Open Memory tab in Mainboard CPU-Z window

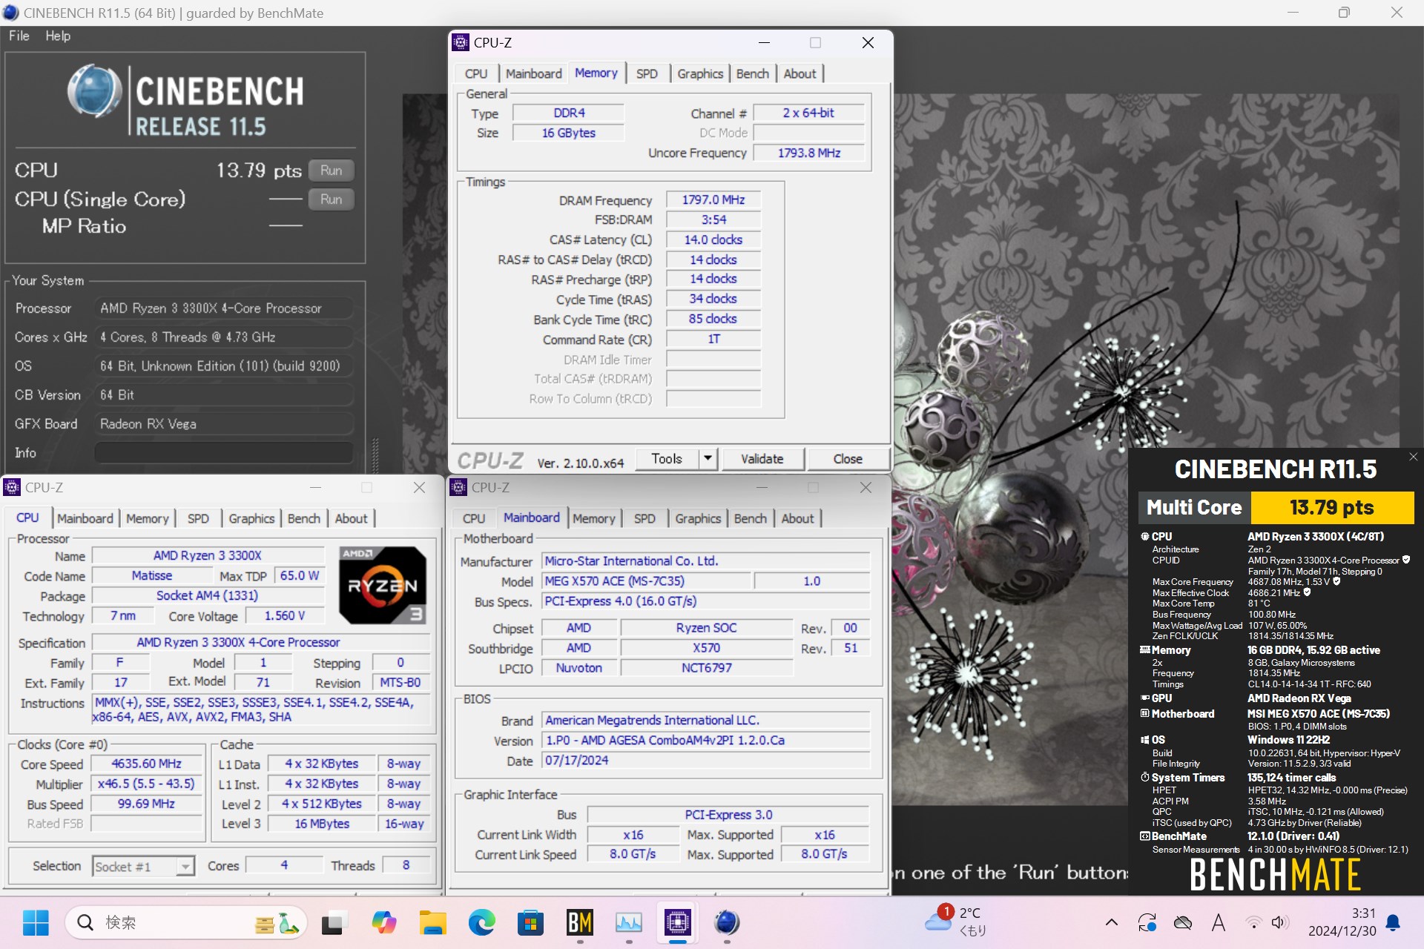[594, 518]
